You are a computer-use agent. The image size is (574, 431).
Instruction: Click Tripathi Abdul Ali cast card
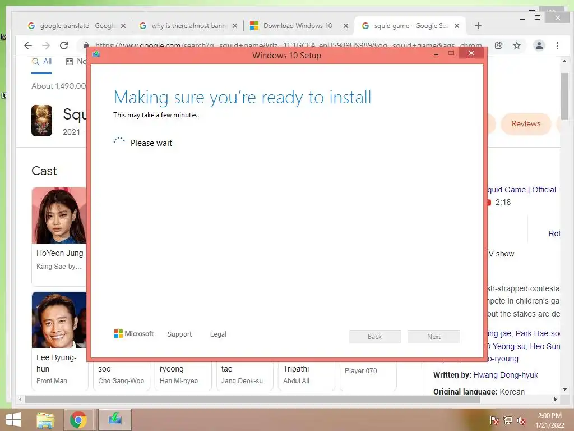pos(306,376)
